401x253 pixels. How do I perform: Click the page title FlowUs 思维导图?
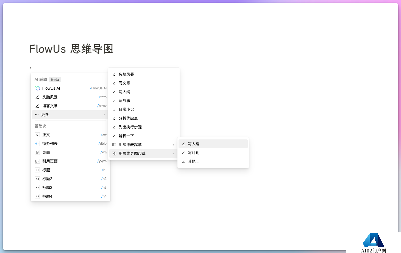pyautogui.click(x=71, y=49)
